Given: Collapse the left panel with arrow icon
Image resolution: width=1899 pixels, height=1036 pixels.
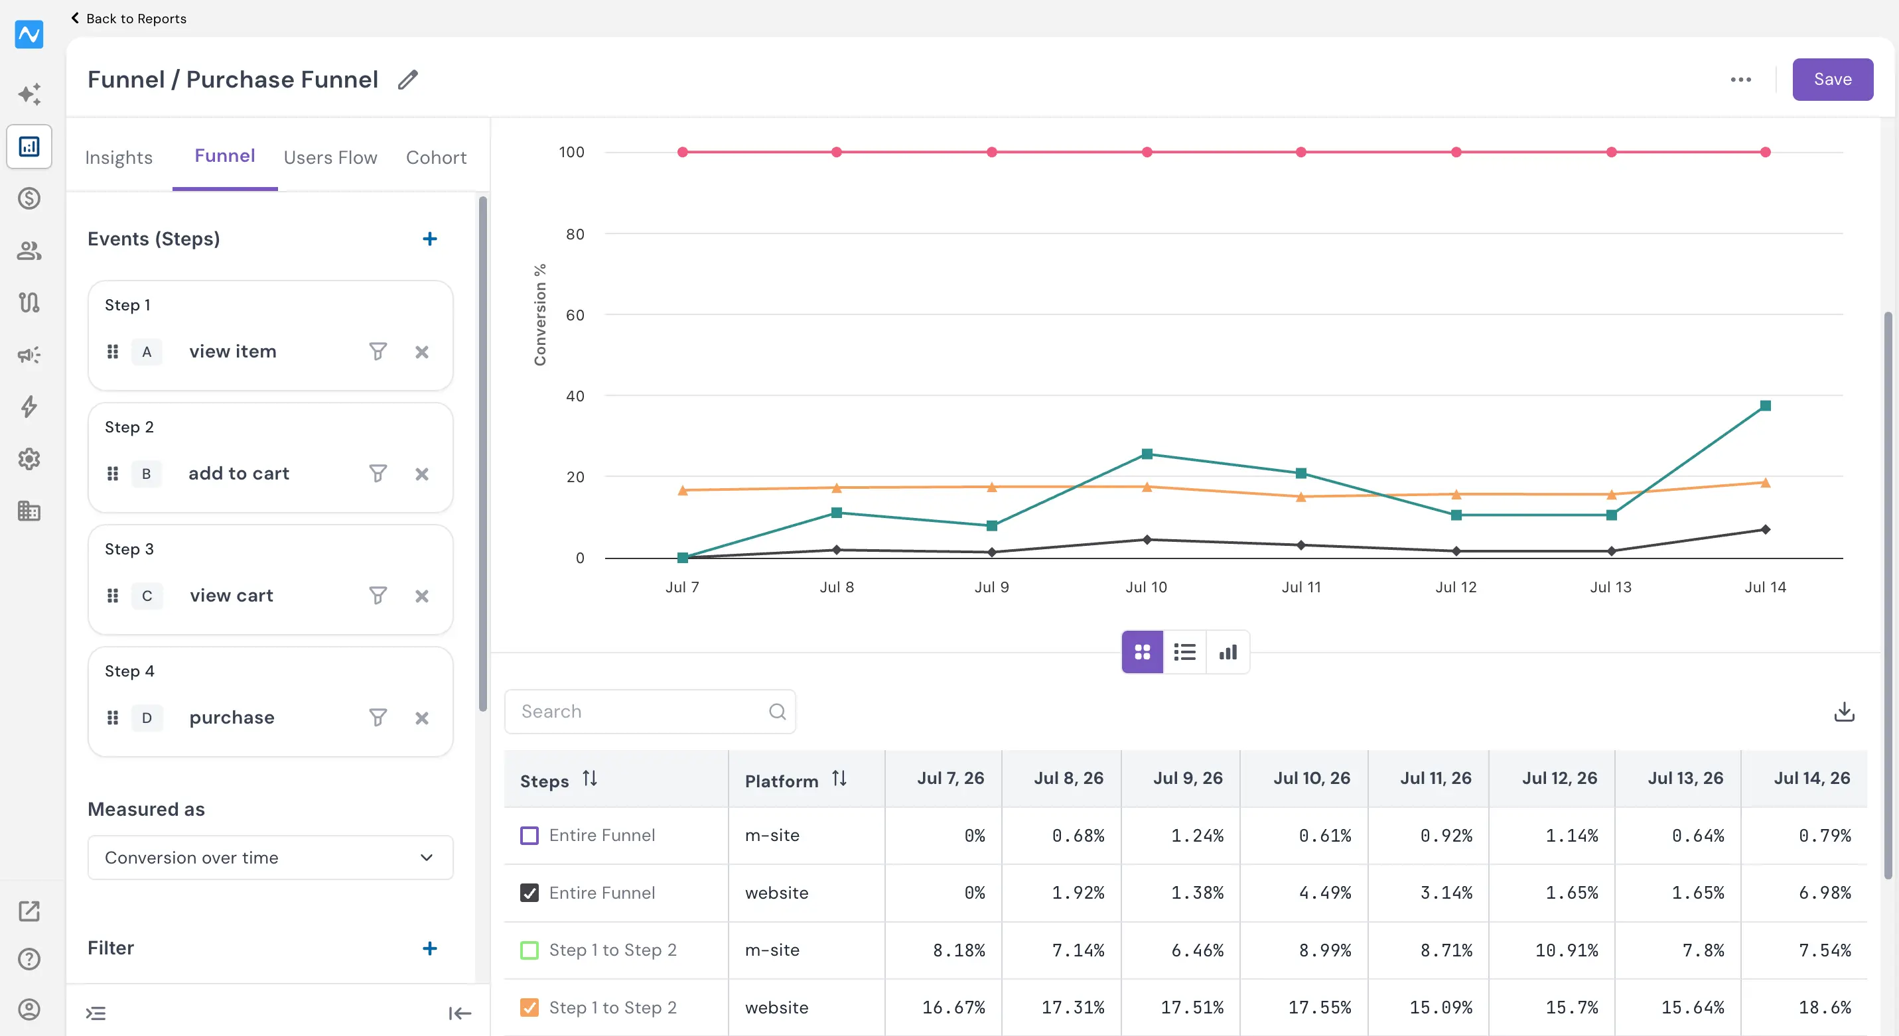Looking at the screenshot, I should (459, 1013).
